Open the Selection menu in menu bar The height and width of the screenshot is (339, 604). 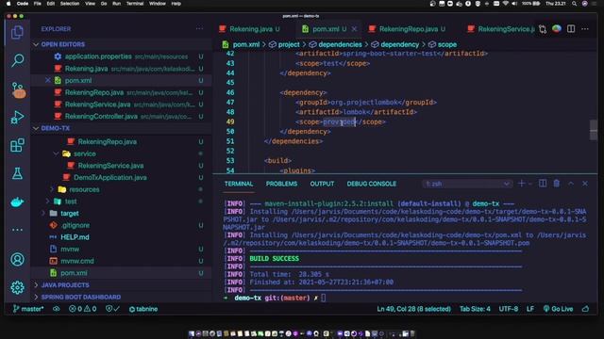pos(70,4)
